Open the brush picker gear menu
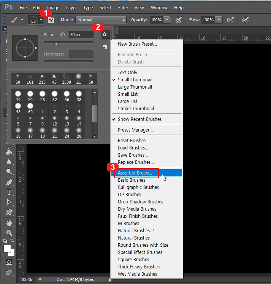The image size is (271, 284). point(105,34)
